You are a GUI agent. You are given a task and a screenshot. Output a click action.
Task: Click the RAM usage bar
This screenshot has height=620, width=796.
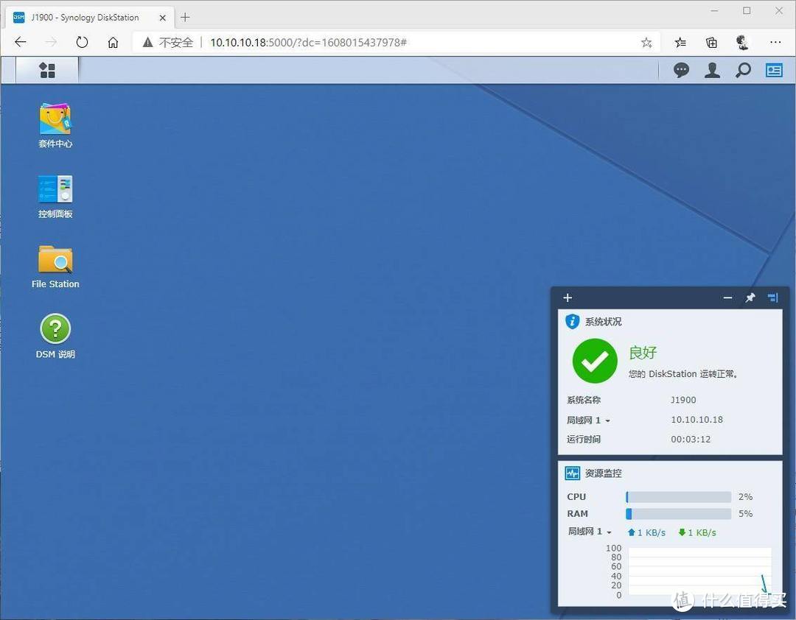(x=678, y=513)
